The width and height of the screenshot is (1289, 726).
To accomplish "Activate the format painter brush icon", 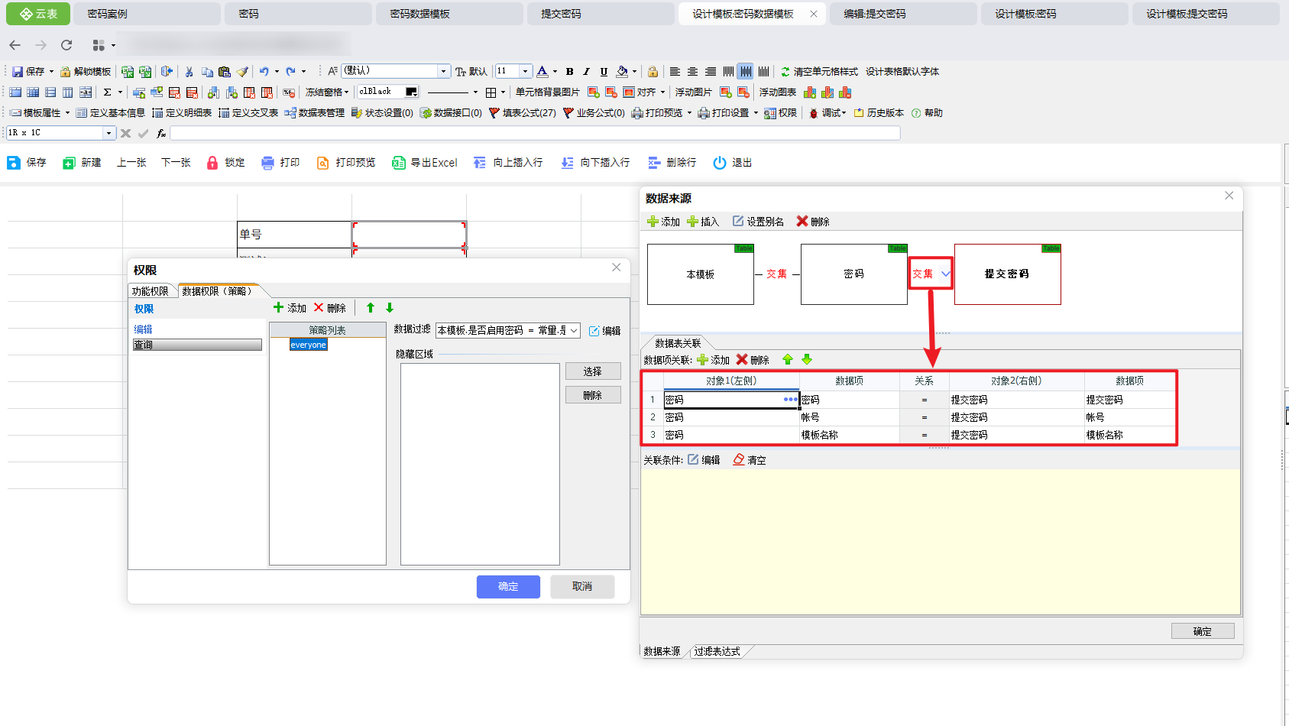I will click(x=242, y=72).
